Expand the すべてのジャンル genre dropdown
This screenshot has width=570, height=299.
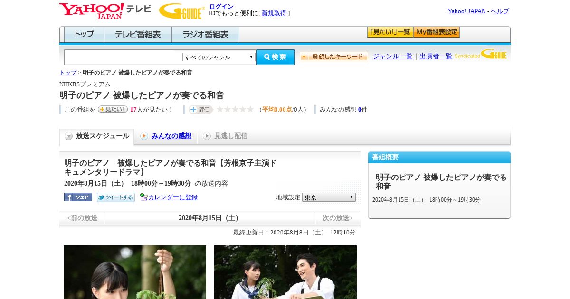coord(219,57)
